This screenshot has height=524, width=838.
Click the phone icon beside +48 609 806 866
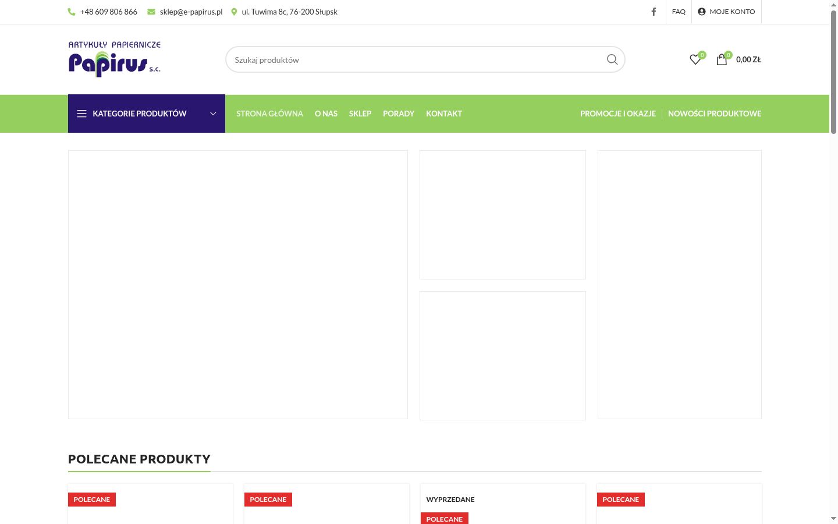pos(72,12)
